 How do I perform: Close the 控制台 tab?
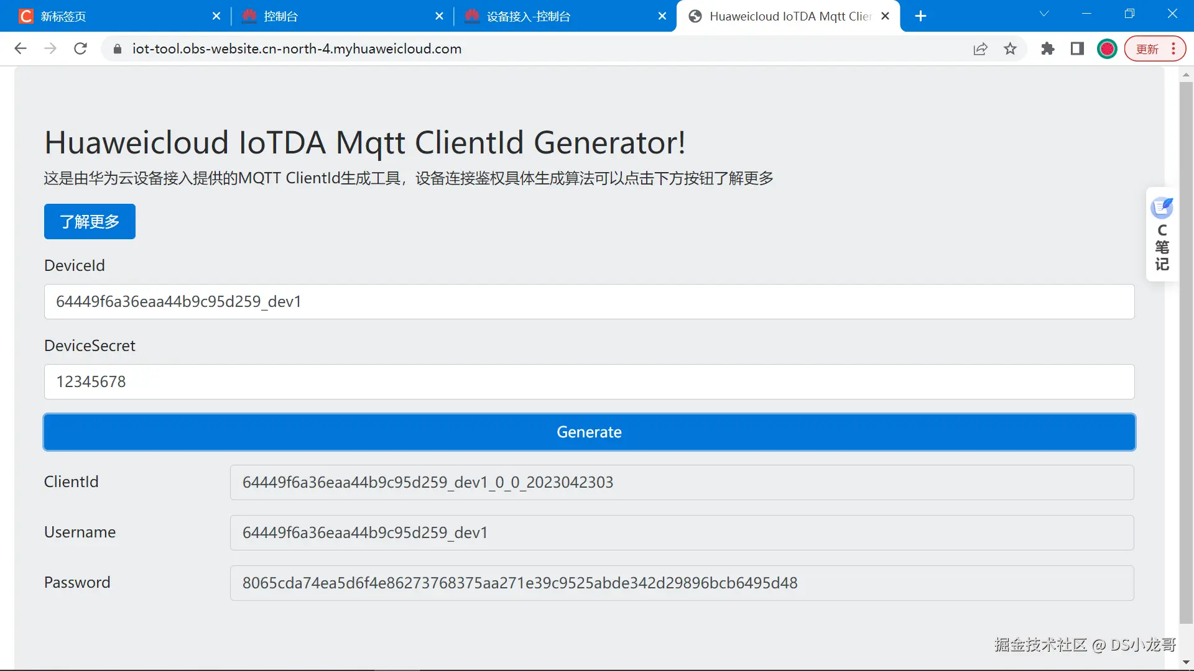pos(439,16)
